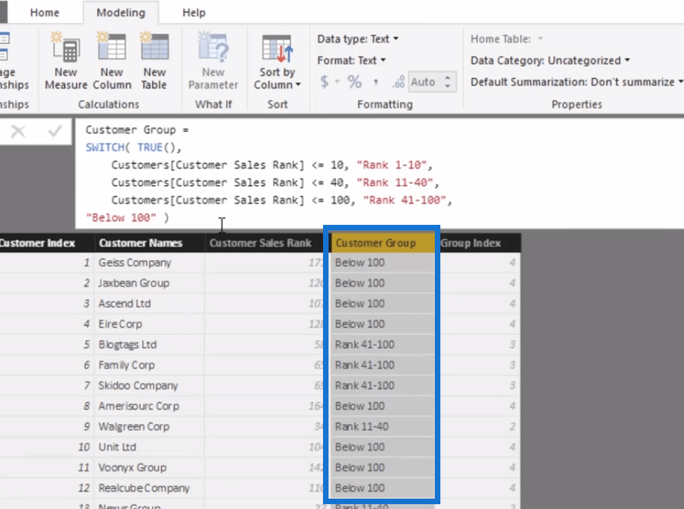Commit formula with checkmark icon
Viewport: 684px width, 509px height.
click(55, 131)
